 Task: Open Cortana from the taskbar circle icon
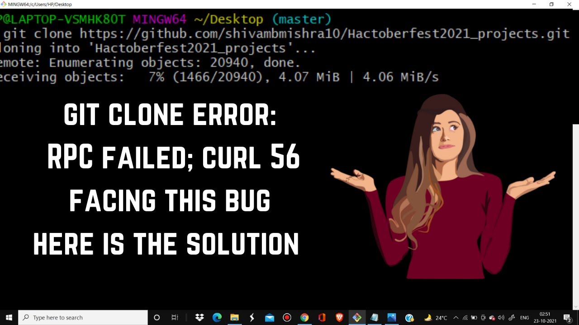click(x=157, y=317)
